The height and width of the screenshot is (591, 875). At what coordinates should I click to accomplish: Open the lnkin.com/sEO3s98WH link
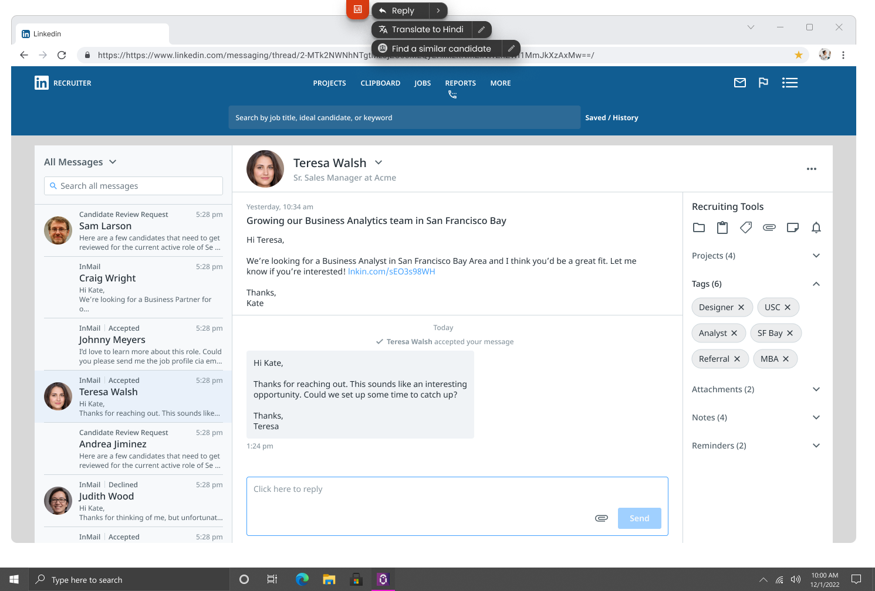tap(391, 271)
